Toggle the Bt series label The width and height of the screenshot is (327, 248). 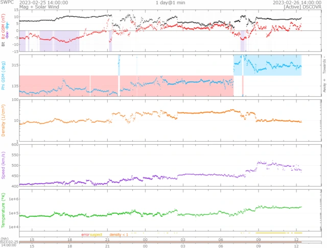click(3, 44)
